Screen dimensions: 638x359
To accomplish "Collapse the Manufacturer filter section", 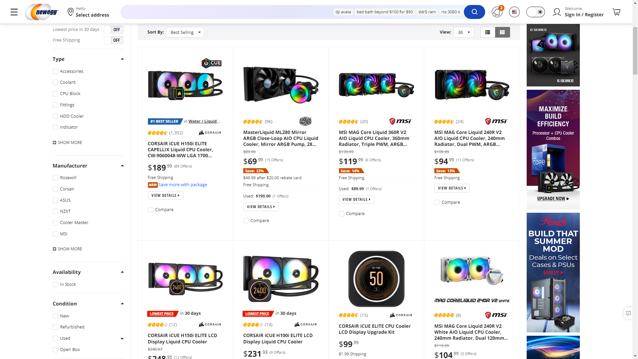I will 122,166.
